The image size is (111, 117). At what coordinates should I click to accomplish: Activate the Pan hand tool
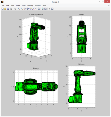pos(25,9)
